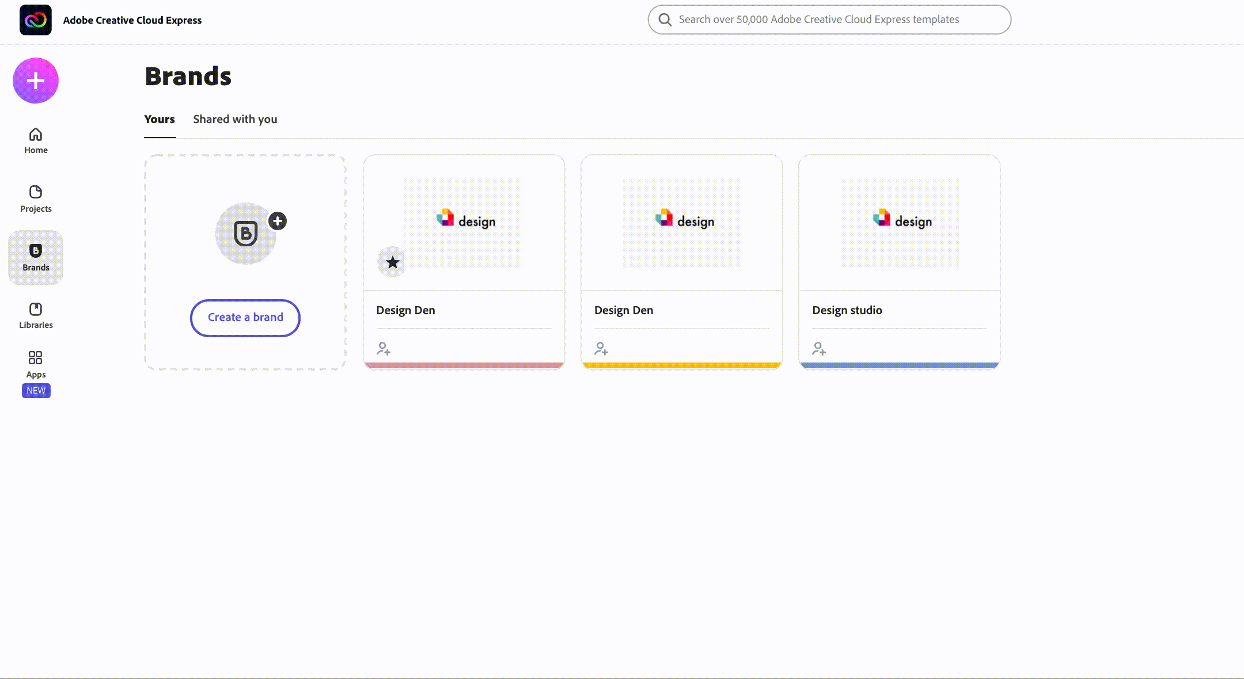Click the Create a brand button

pos(245,317)
